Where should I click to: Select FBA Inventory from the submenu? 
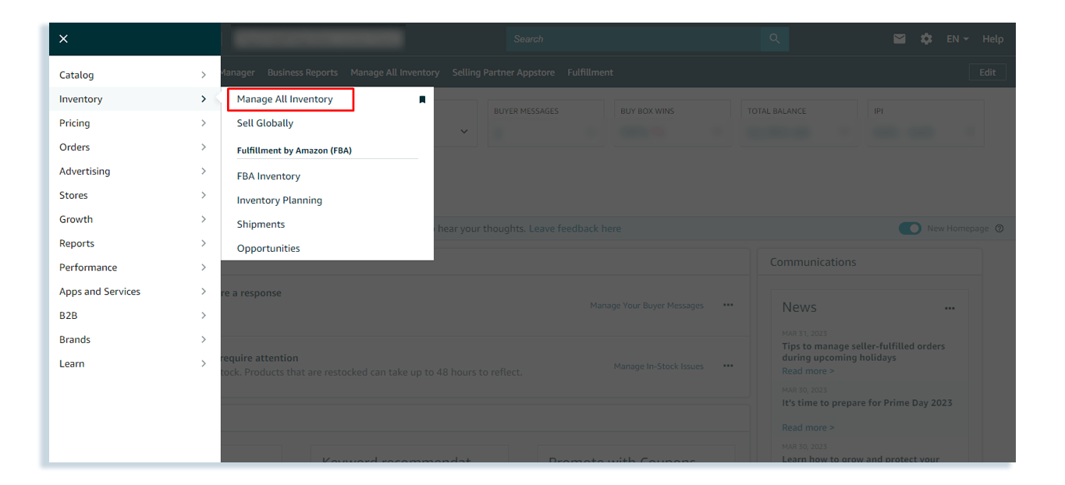(268, 176)
